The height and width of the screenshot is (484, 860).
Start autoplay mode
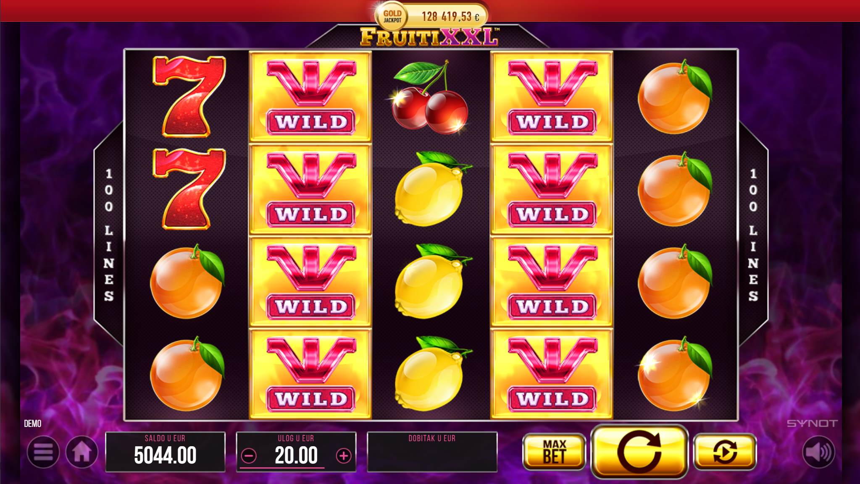tap(725, 452)
